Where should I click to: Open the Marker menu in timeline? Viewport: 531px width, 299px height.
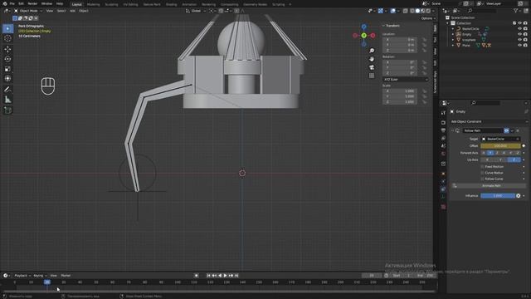click(66, 276)
